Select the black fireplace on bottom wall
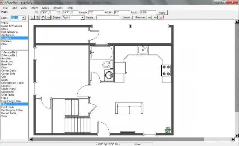Viewport: 239px width, 146px height. 128,132
